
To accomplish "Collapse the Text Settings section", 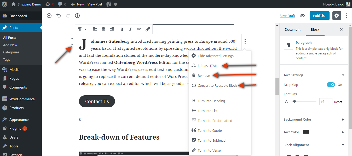I will [314, 75].
